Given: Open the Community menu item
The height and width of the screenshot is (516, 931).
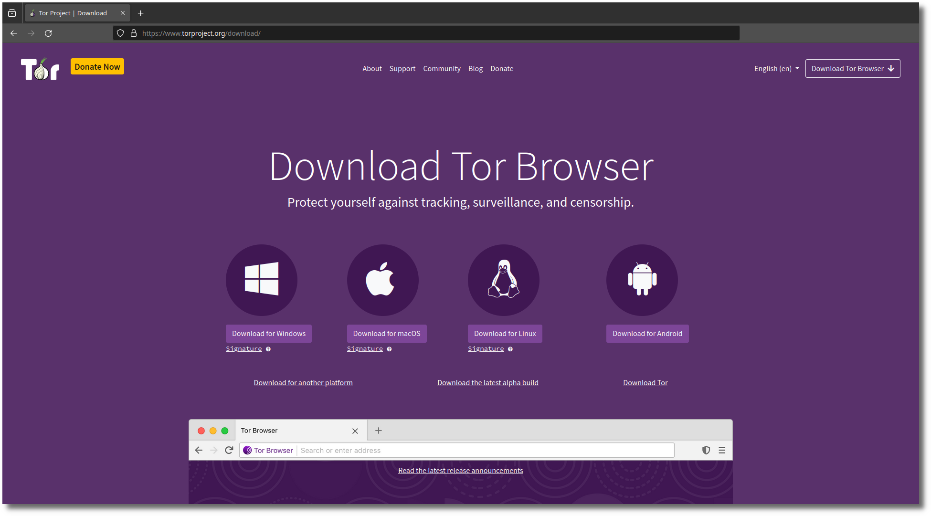Looking at the screenshot, I should coord(442,69).
